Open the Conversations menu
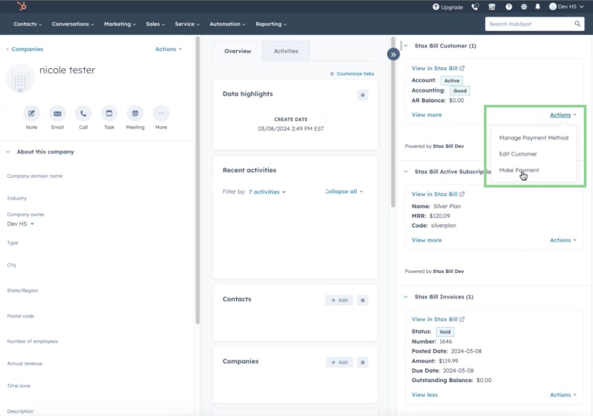 point(73,24)
